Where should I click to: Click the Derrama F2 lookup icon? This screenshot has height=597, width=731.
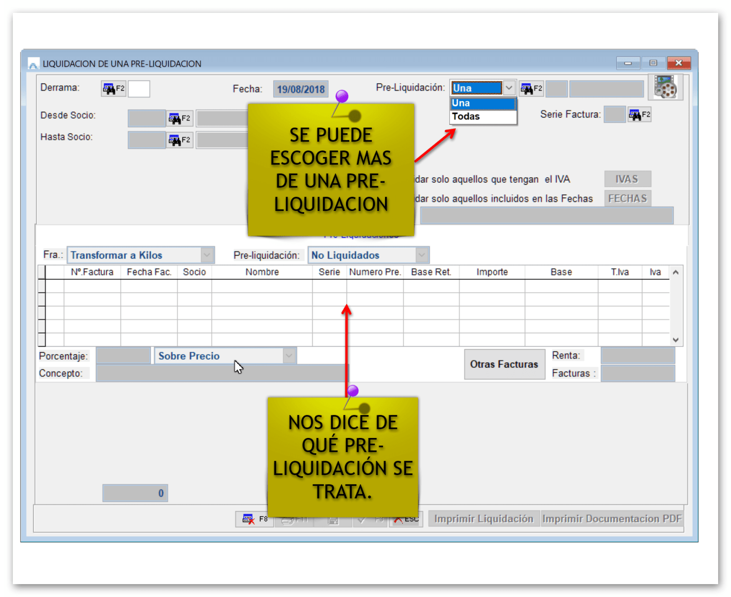pyautogui.click(x=113, y=89)
